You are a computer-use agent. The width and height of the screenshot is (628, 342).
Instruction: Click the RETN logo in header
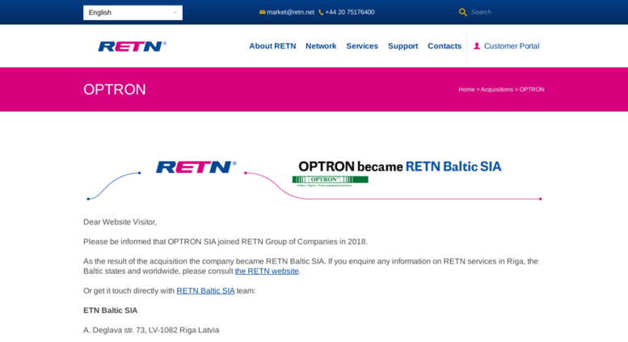pyautogui.click(x=133, y=46)
